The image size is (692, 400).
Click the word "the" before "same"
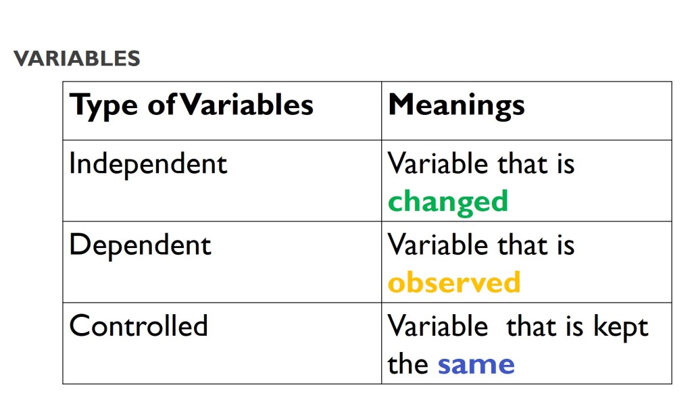tap(407, 365)
